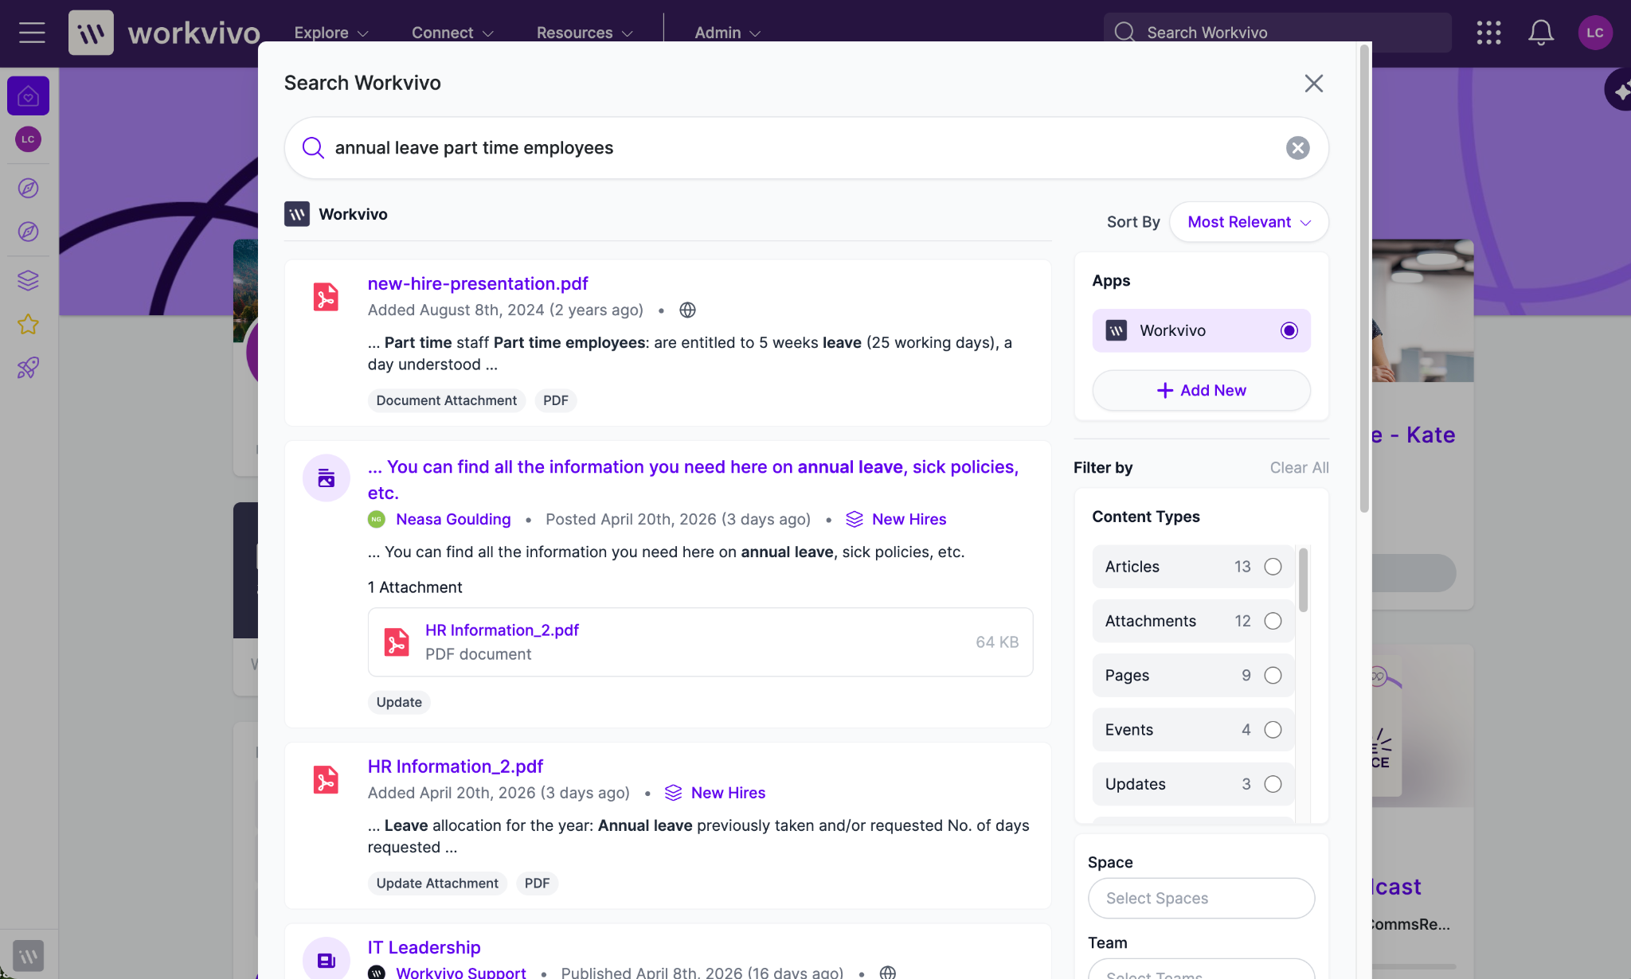1631x979 pixels.
Task: Click the update post icon for annual leave result
Action: 327,478
